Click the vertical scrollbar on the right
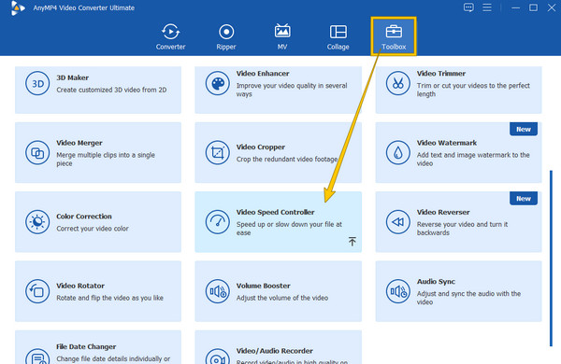This screenshot has height=364, width=561. [551, 259]
